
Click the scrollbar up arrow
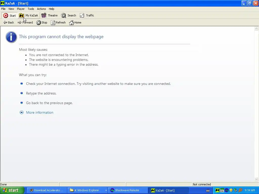256,28
